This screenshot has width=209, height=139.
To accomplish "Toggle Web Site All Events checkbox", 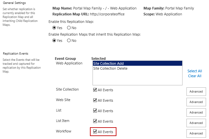I will (95, 100).
